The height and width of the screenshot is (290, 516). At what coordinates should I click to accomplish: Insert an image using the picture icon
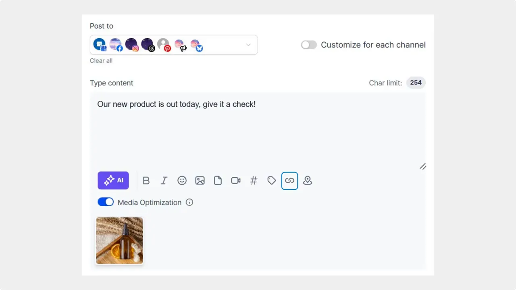point(200,180)
